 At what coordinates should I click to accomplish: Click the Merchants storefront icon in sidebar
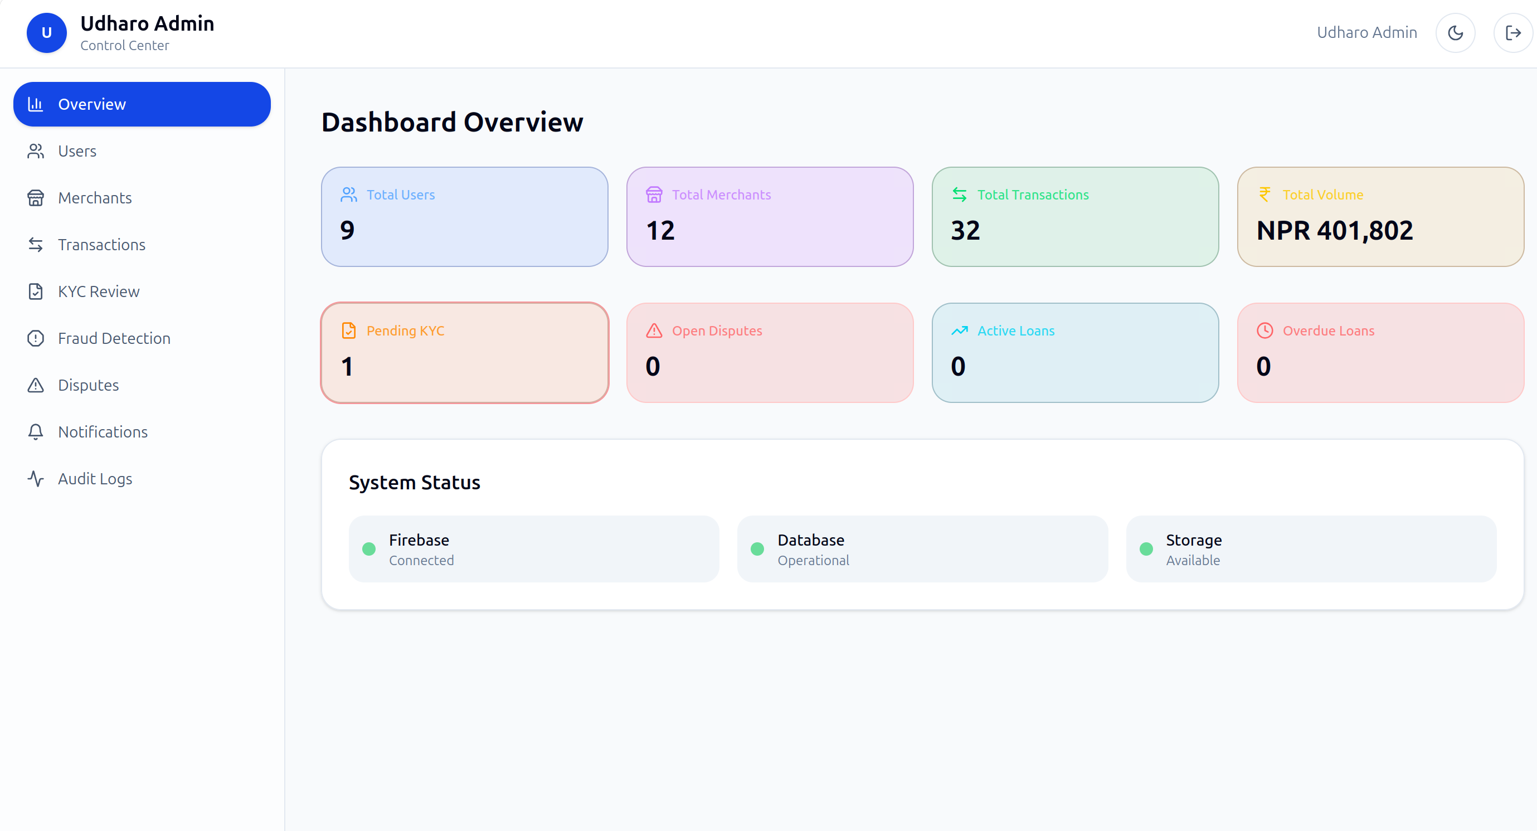pos(36,198)
